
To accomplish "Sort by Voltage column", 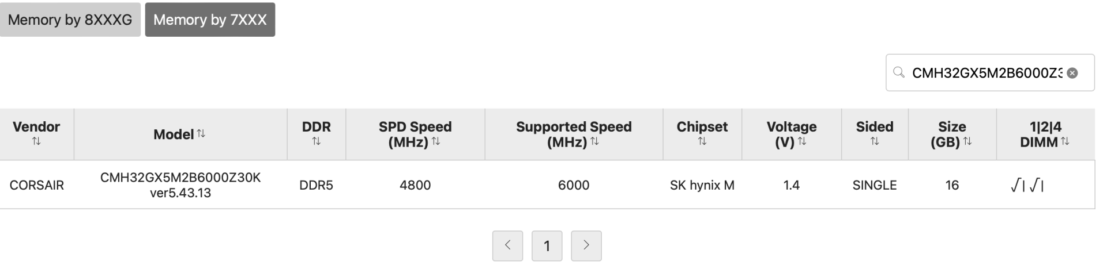I will pos(801,141).
